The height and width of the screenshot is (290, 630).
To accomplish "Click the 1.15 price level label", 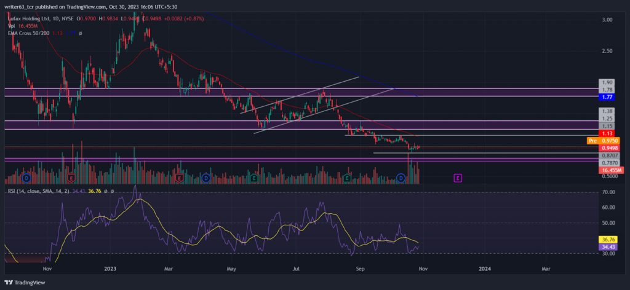I will click(606, 126).
